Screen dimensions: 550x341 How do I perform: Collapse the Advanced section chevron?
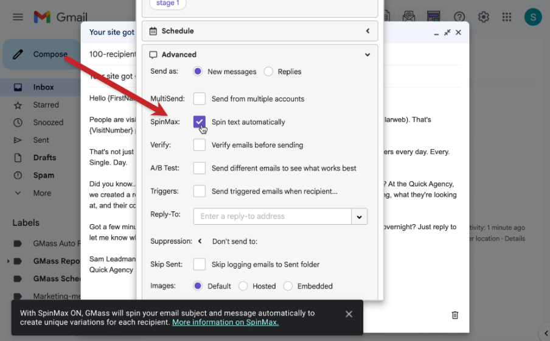367,55
